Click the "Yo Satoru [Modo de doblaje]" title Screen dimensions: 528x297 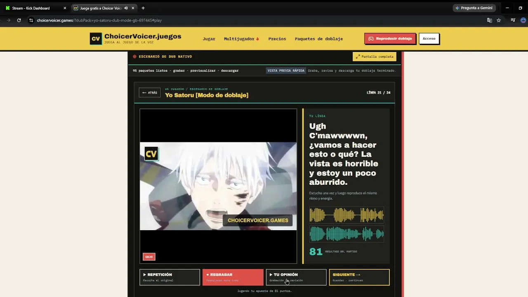pyautogui.click(x=207, y=95)
